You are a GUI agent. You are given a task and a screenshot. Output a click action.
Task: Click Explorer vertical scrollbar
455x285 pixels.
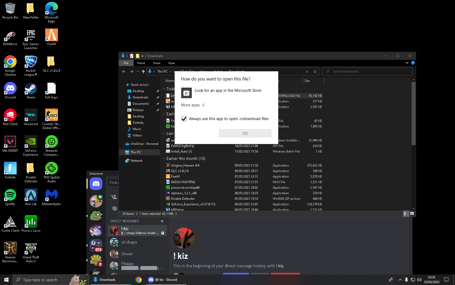click(x=413, y=113)
